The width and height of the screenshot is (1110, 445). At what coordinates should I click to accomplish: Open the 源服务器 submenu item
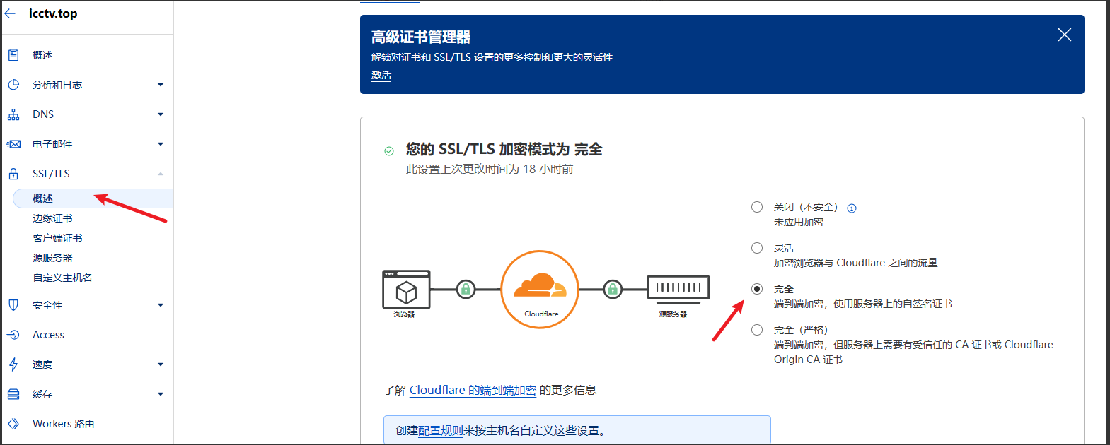[x=52, y=258]
